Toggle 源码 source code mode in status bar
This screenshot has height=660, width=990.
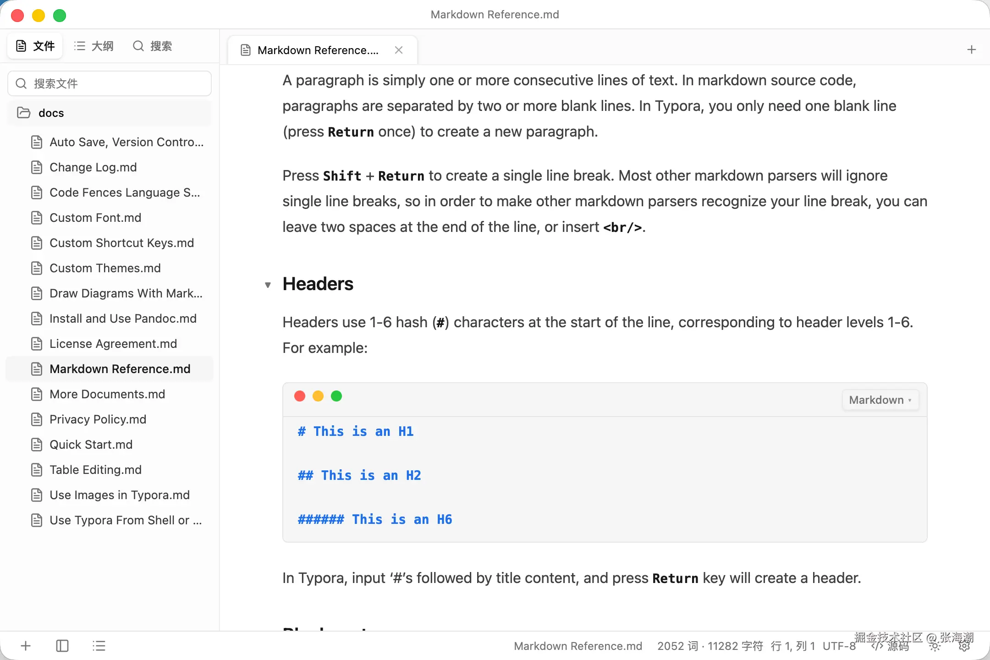[x=890, y=646]
